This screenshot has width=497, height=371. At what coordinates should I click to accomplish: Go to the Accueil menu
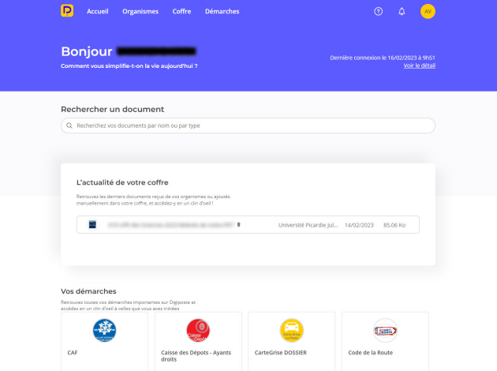[98, 12]
